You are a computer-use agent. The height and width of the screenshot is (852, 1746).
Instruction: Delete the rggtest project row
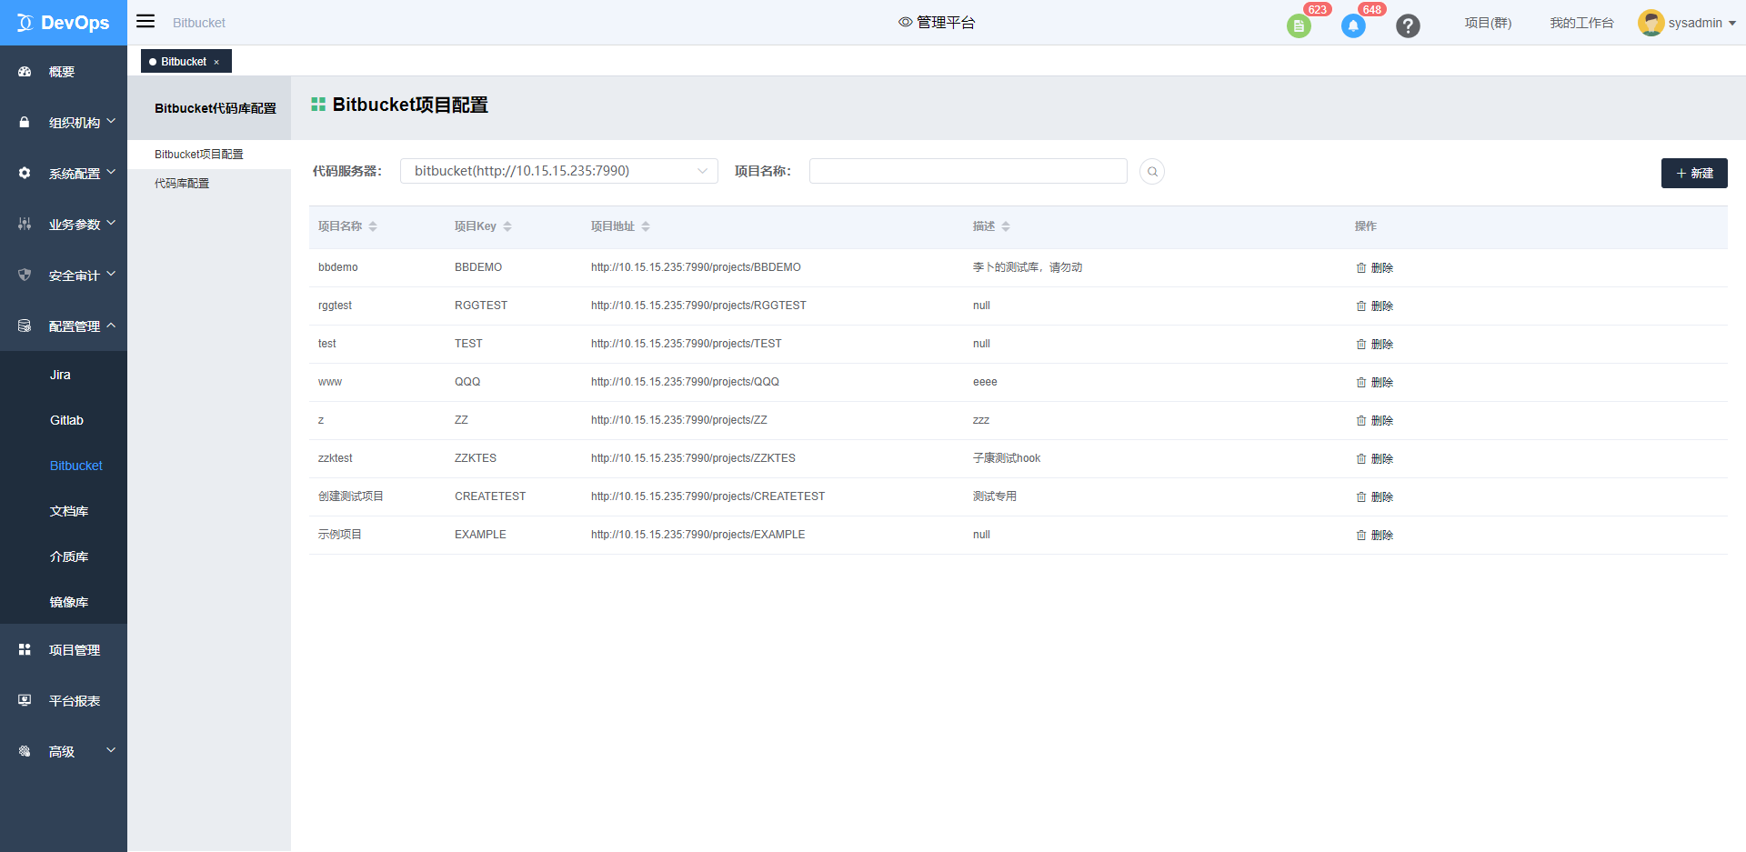pos(1374,306)
